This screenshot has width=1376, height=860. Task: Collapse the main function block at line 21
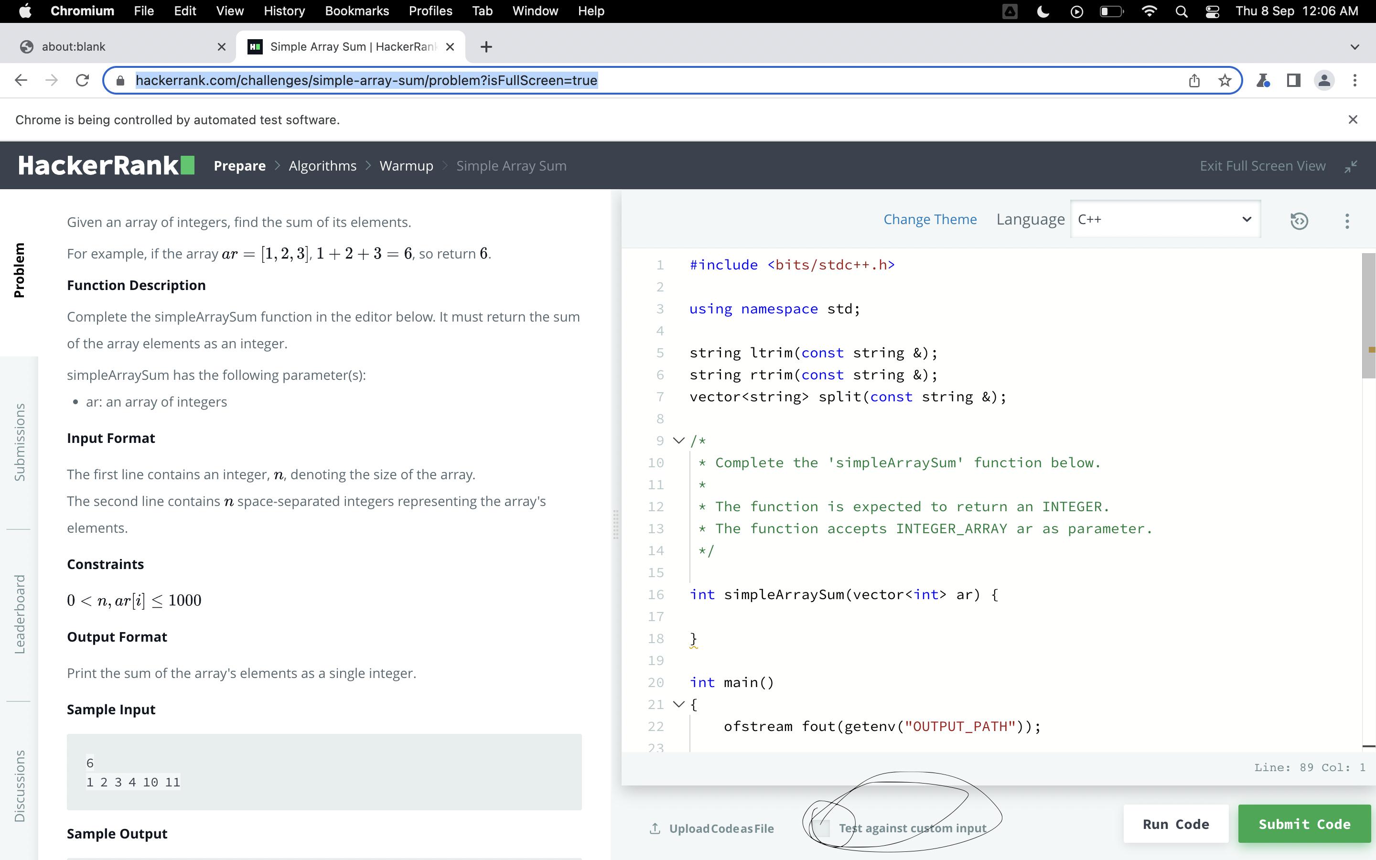(678, 704)
